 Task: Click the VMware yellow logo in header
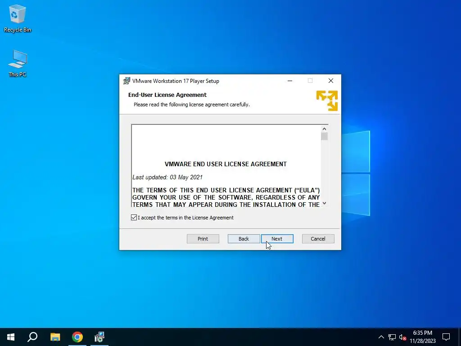click(x=327, y=100)
